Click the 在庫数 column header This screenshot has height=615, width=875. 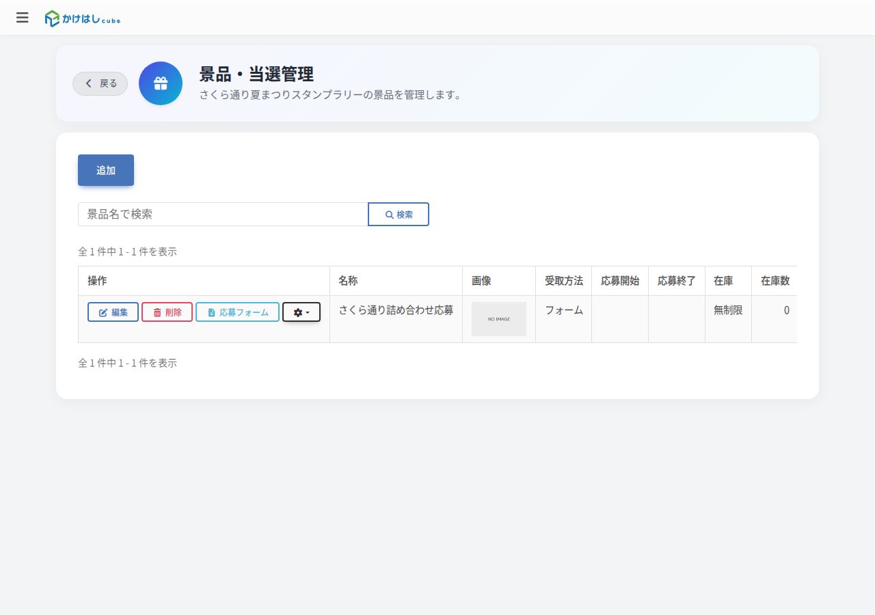click(775, 281)
